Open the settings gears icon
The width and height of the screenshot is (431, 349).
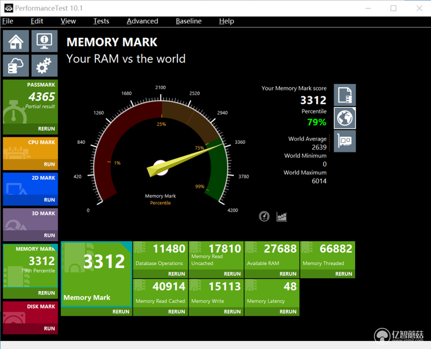click(x=45, y=65)
